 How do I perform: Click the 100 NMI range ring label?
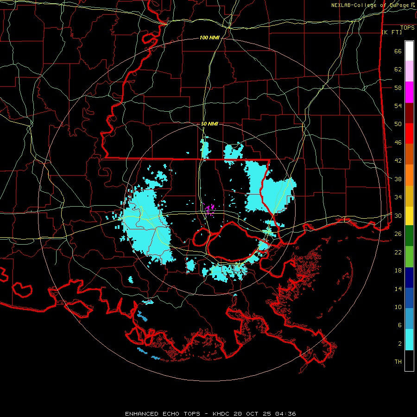pos(209,38)
